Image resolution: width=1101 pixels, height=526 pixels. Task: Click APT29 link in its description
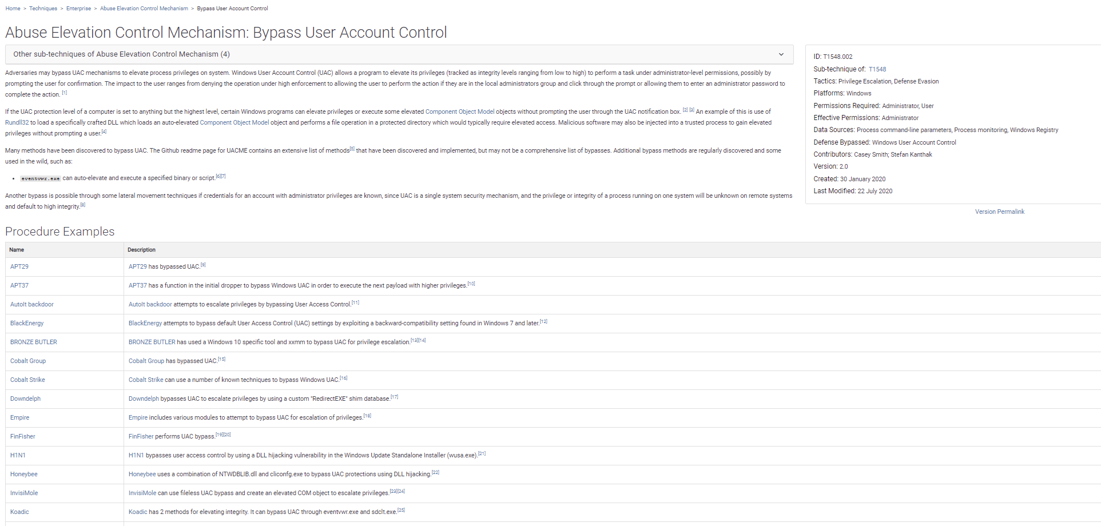coord(138,266)
